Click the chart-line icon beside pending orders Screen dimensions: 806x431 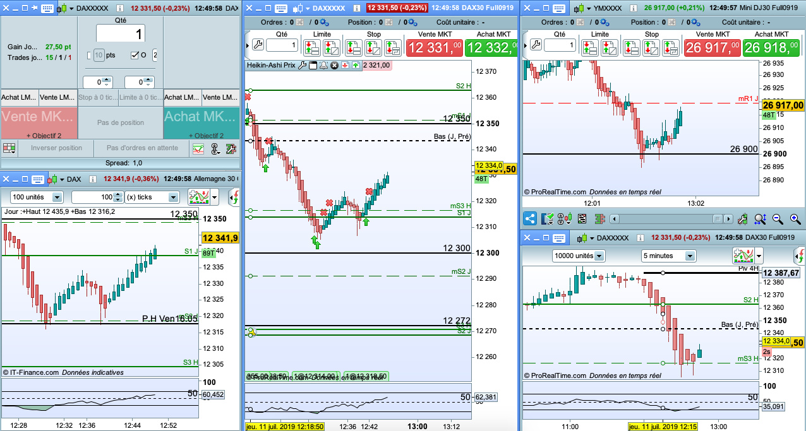198,149
